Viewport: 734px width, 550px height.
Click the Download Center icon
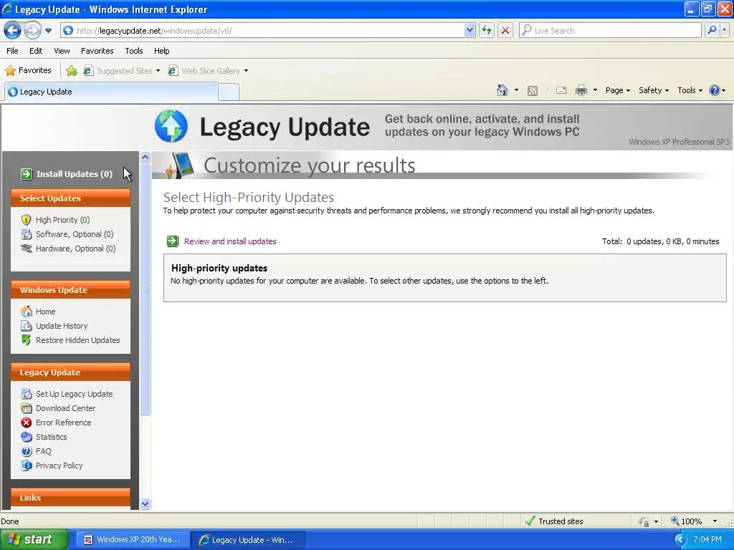click(27, 408)
